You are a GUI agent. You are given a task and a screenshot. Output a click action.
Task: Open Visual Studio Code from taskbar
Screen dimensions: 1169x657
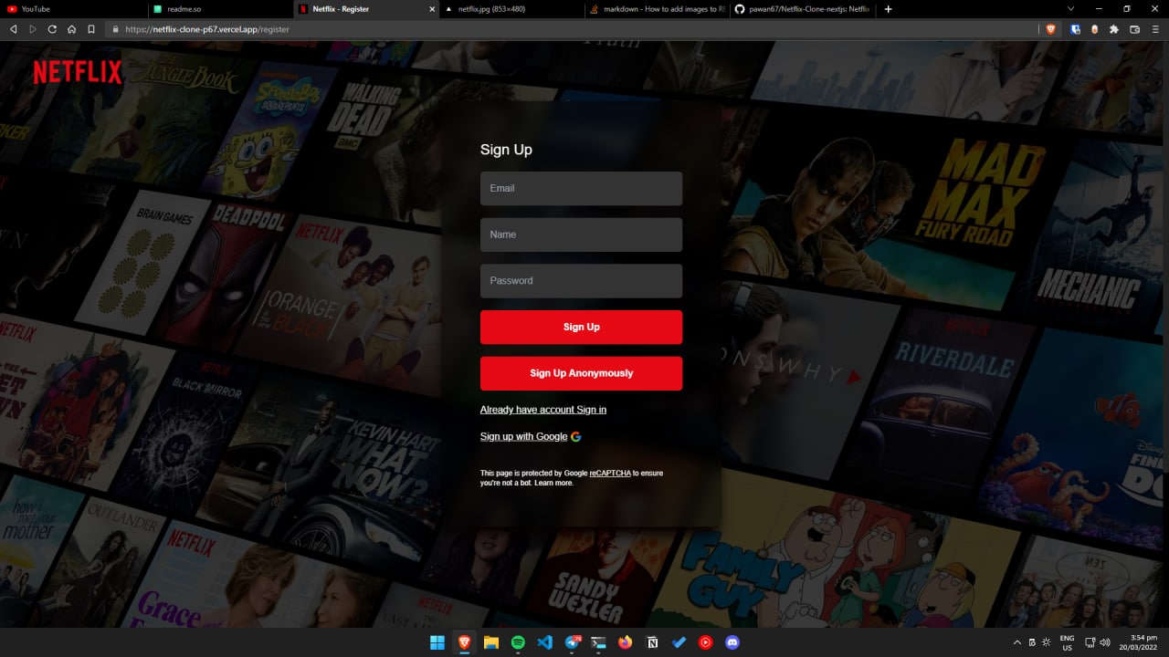point(545,642)
